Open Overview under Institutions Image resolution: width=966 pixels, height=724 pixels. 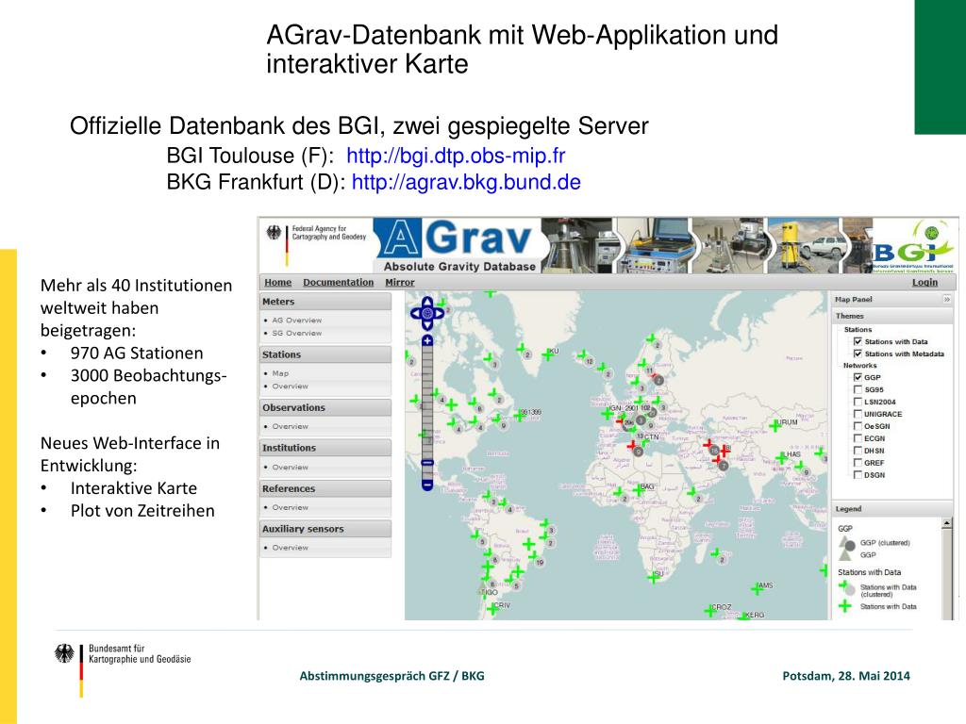[291, 468]
